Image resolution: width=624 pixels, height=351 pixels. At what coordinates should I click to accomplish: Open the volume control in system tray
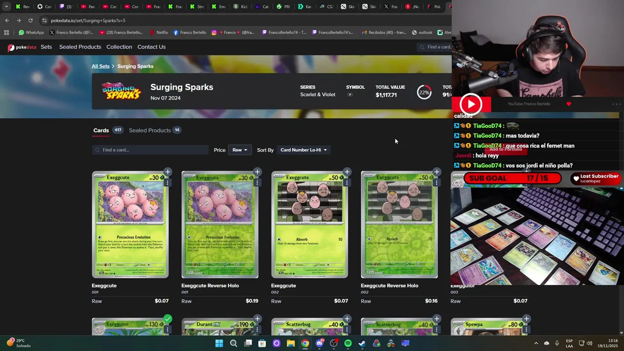pyautogui.click(x=589, y=343)
